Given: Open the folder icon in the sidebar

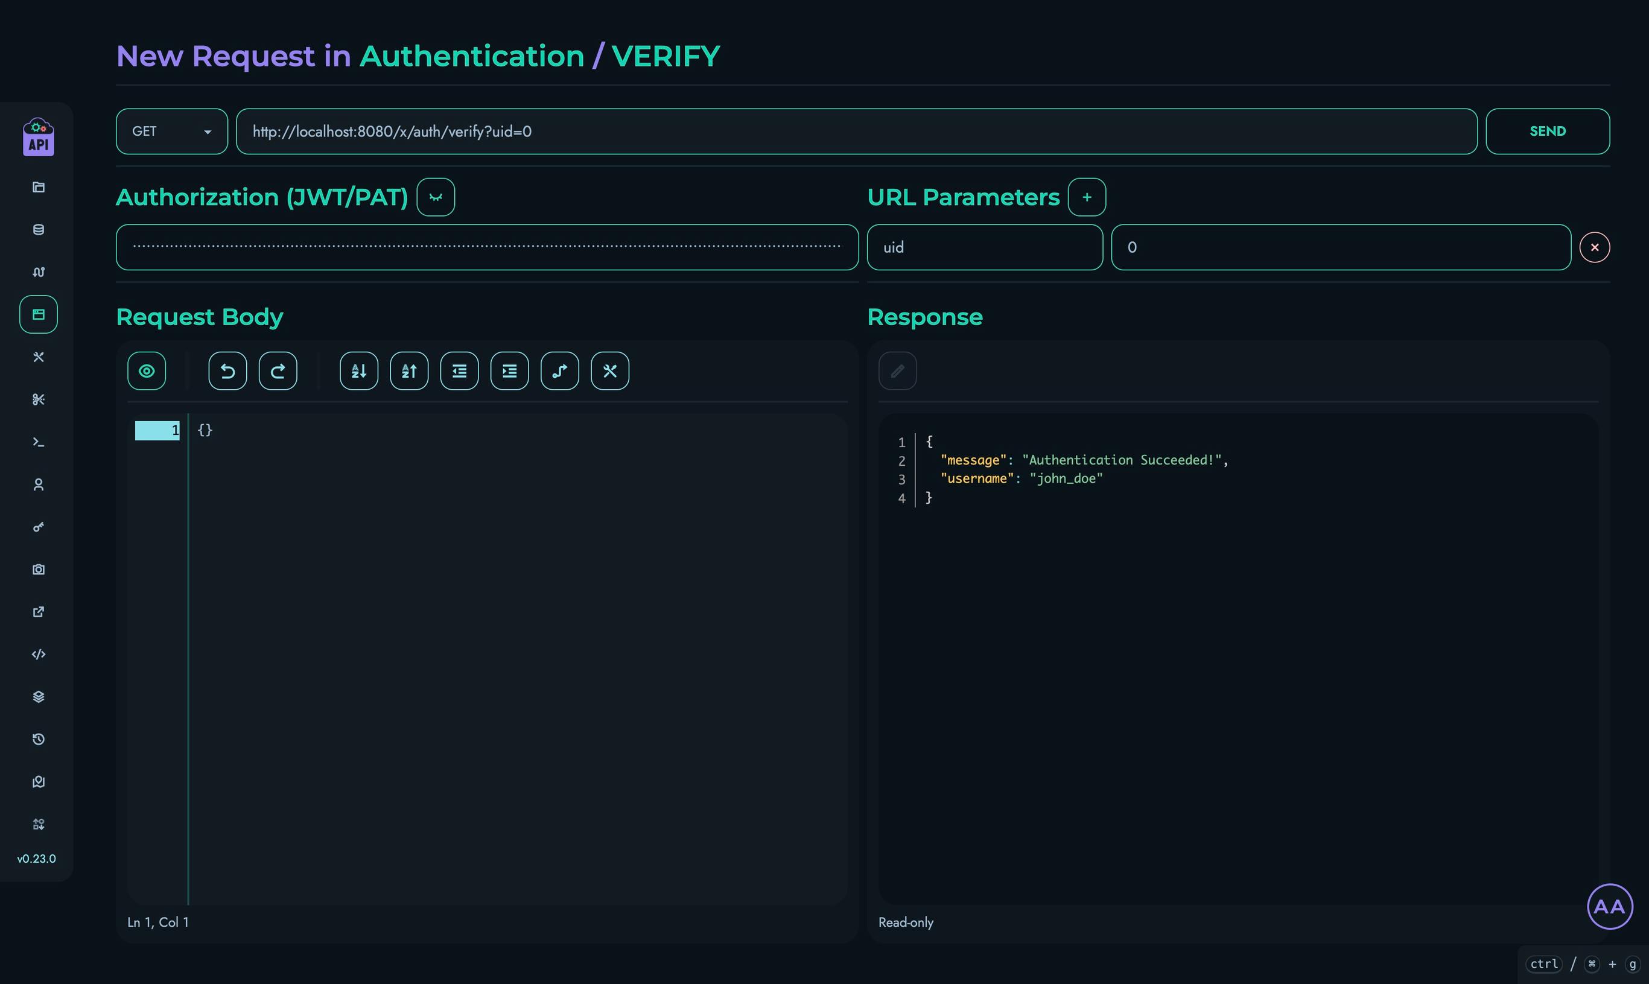Looking at the screenshot, I should click(39, 187).
